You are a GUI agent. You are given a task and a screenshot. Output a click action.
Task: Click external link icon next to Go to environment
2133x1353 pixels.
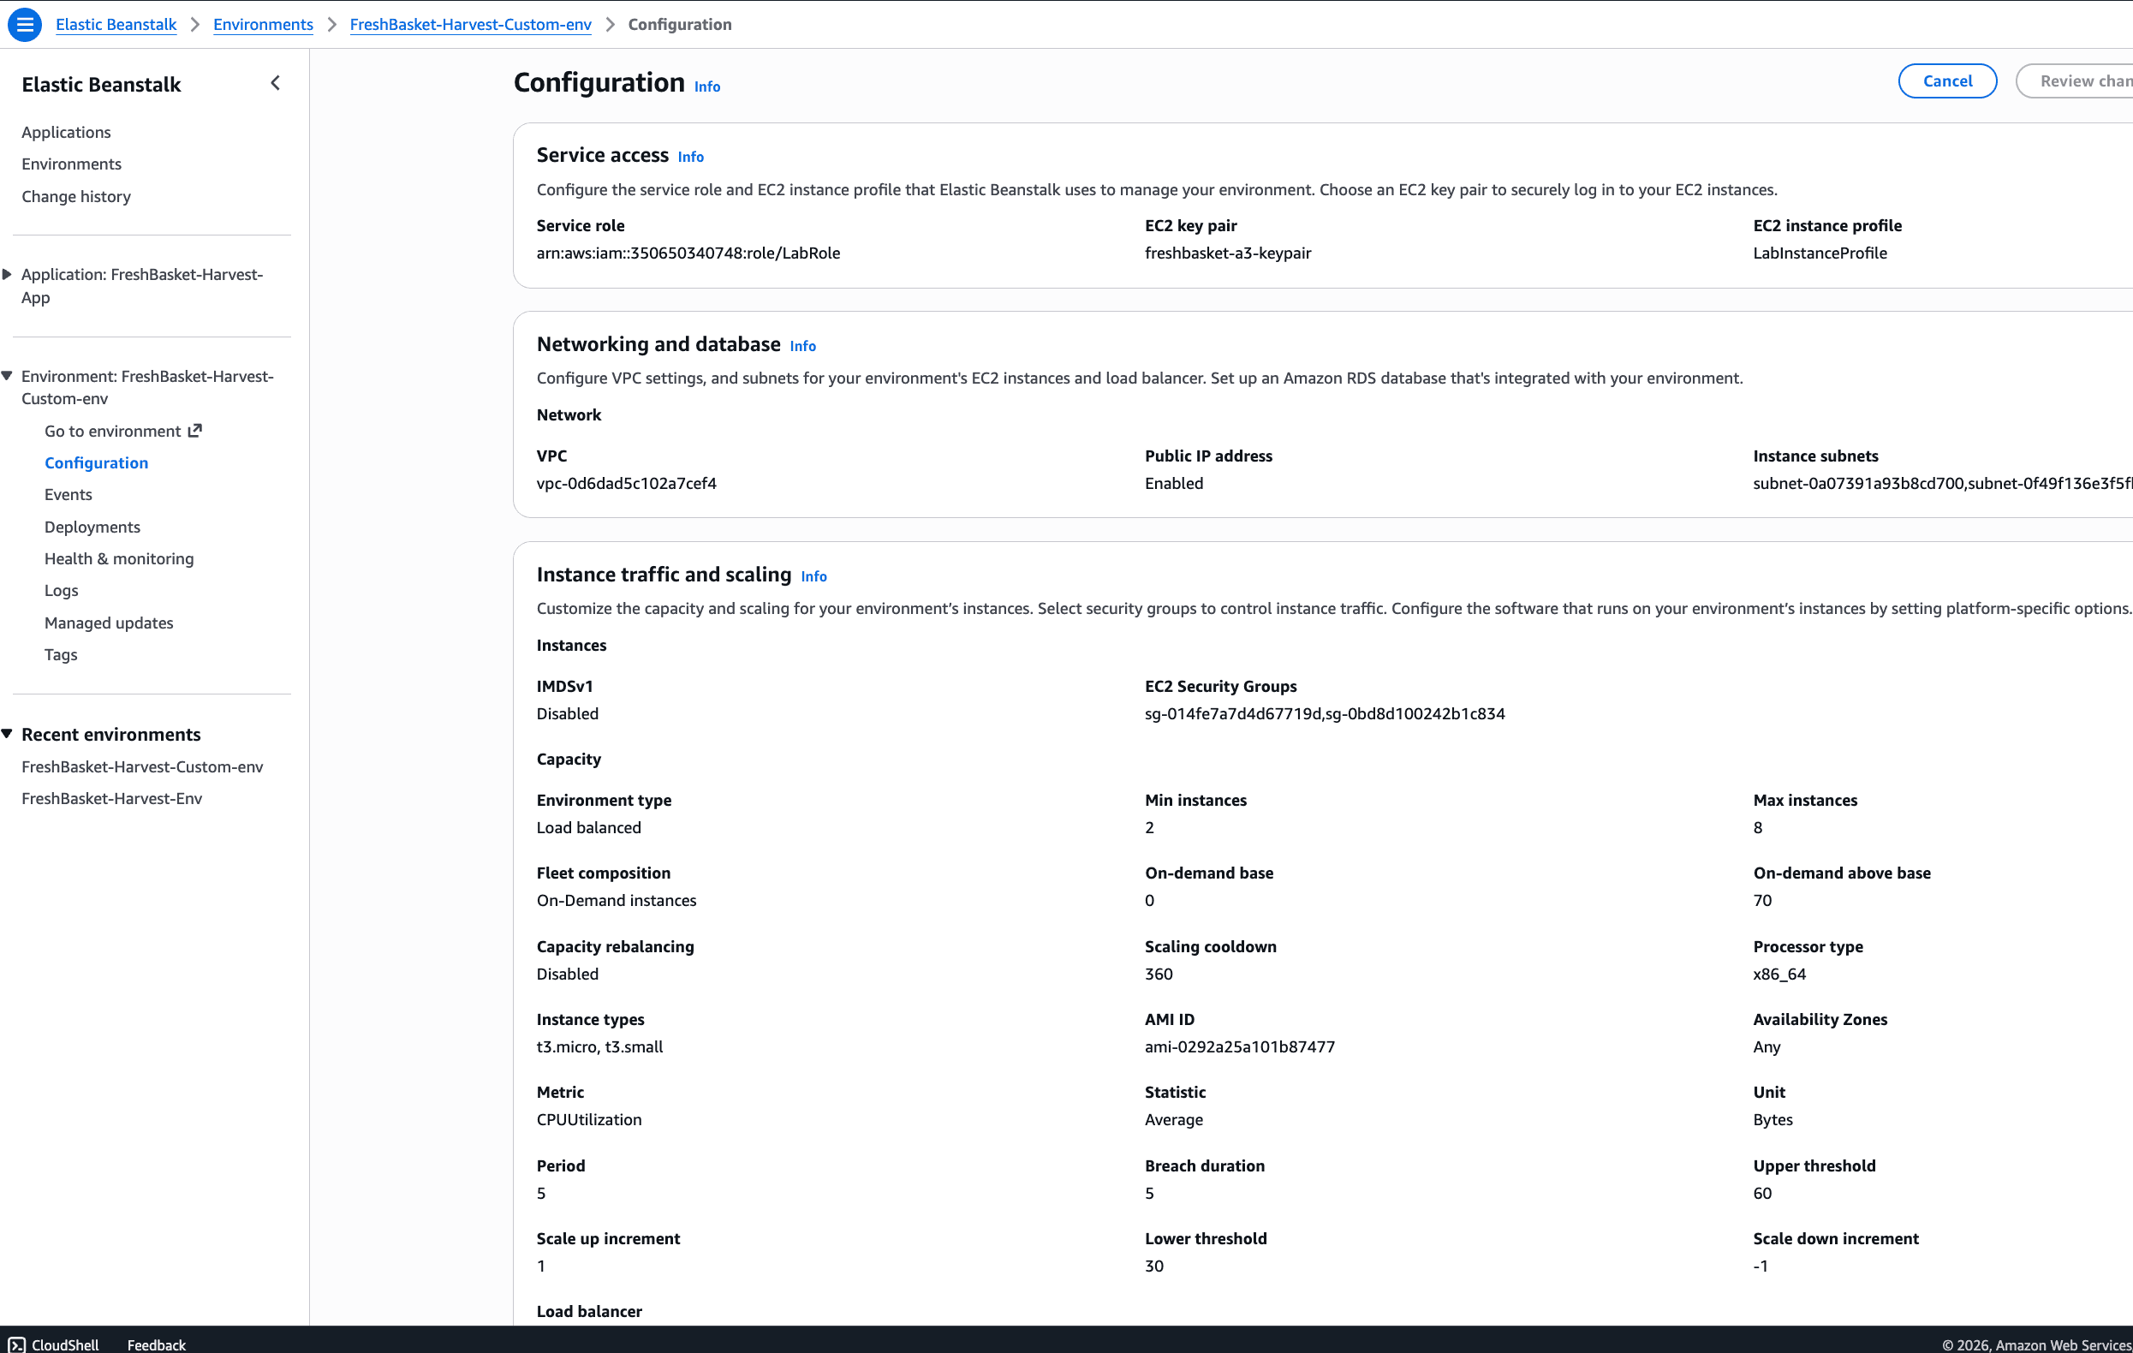pos(195,431)
